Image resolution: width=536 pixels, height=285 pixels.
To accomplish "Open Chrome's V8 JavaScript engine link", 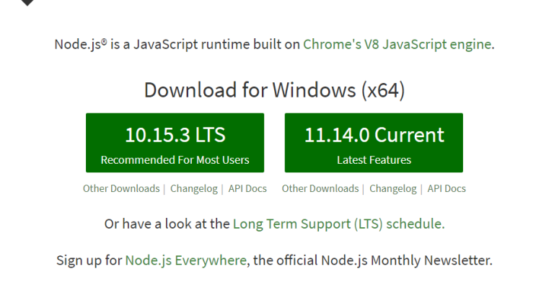I will click(x=397, y=45).
